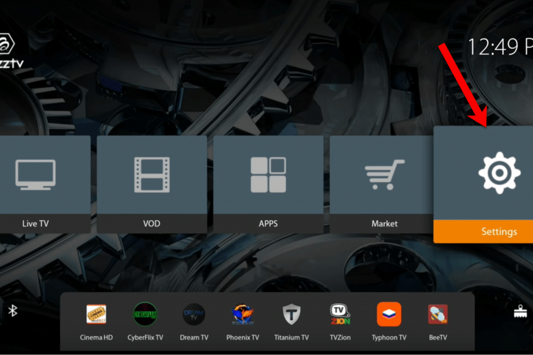Select the VOD tile label
Screen dimensions: 533x355
click(152, 224)
